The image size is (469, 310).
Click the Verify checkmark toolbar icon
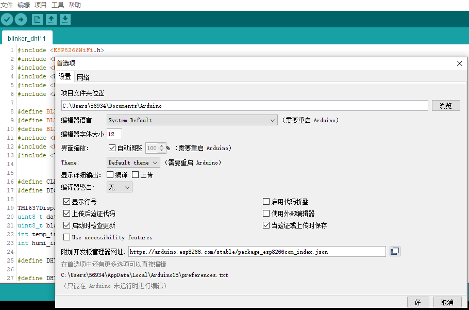(x=7, y=20)
